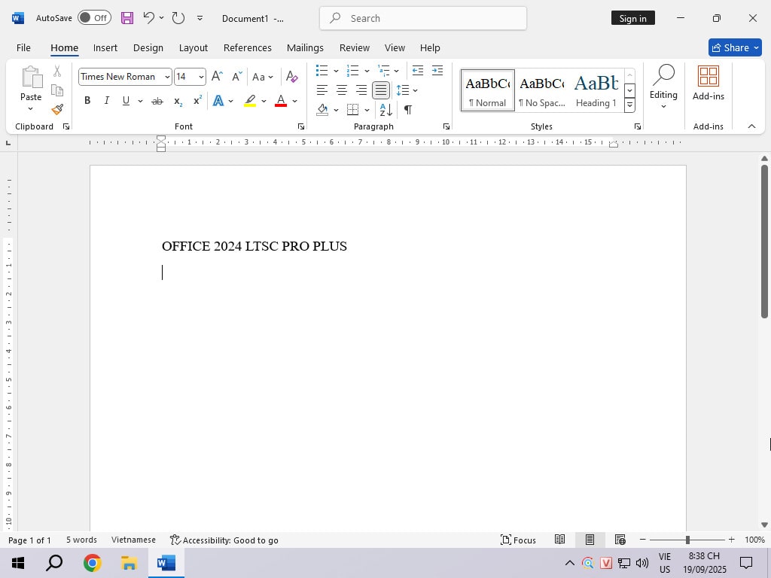Check the Accessibility: Good to go status
Image resolution: width=771 pixels, height=578 pixels.
(224, 540)
